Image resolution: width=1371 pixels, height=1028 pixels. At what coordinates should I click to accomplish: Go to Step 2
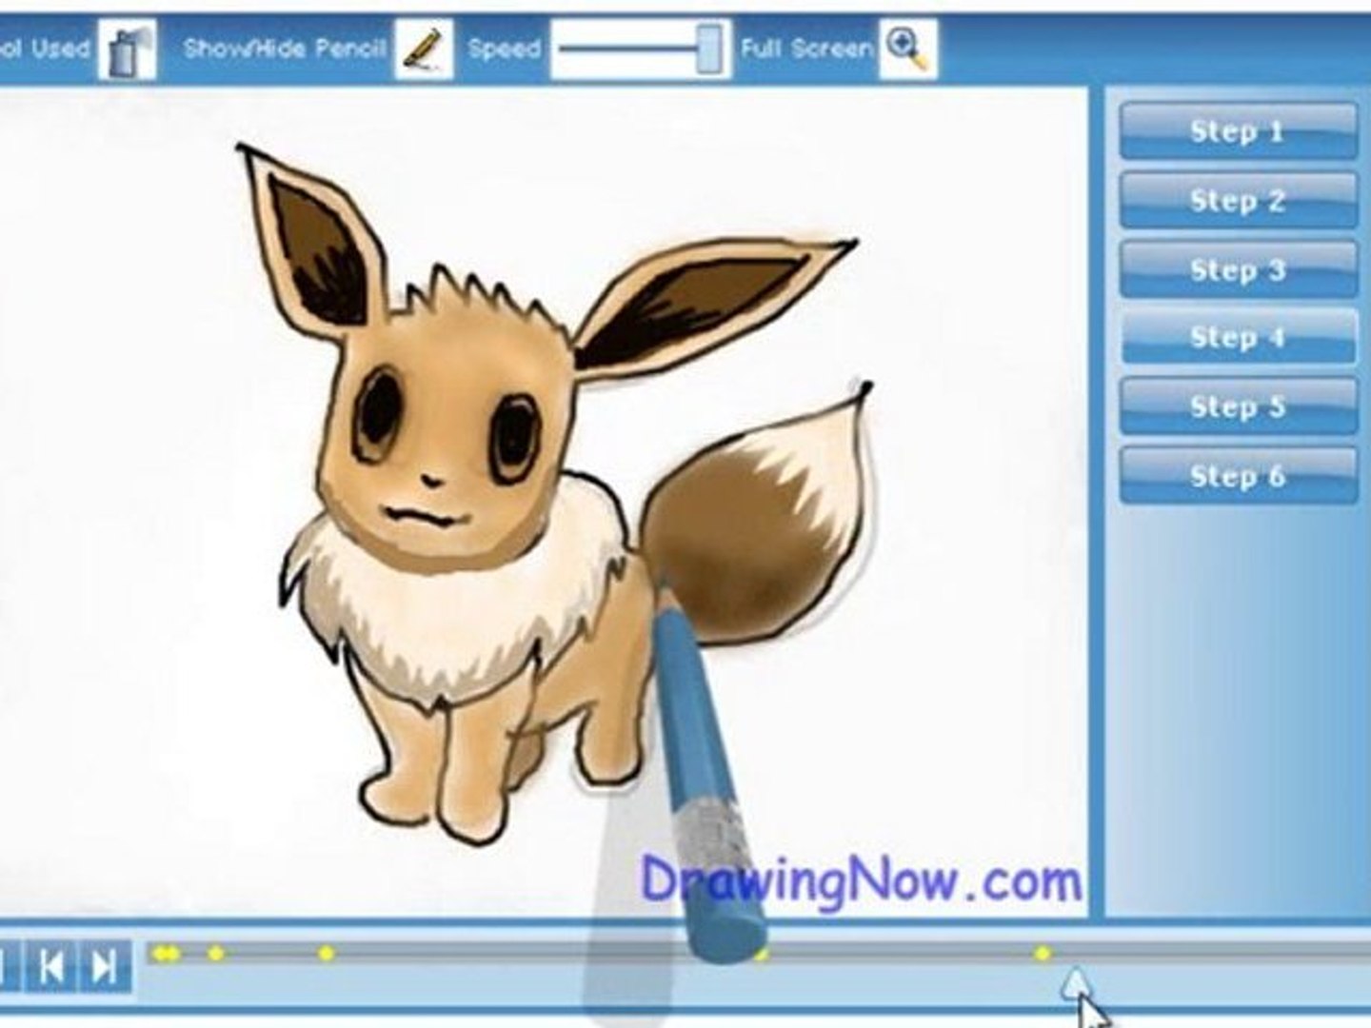[1238, 200]
